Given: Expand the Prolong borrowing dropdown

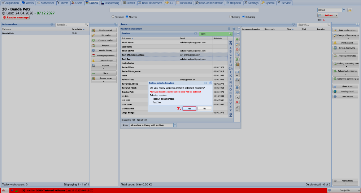Looking at the screenshot, I should pyautogui.click(x=345, y=59).
